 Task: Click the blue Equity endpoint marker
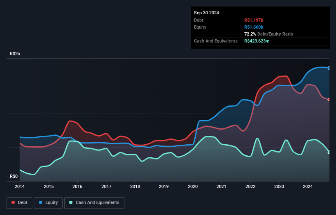click(x=329, y=68)
